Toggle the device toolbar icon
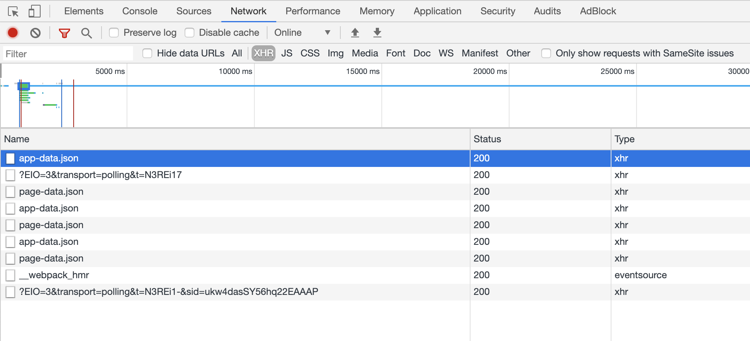 tap(35, 12)
